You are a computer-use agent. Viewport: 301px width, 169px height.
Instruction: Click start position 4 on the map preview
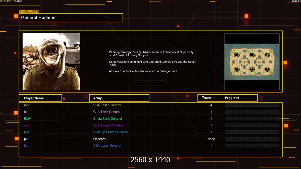tap(252, 55)
